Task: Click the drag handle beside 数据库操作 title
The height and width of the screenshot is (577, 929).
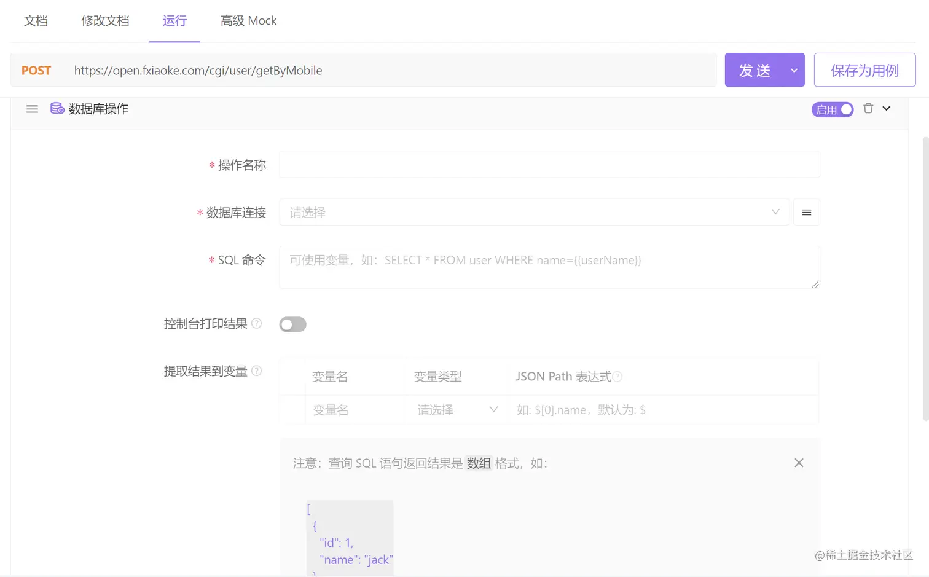Action: 32,109
